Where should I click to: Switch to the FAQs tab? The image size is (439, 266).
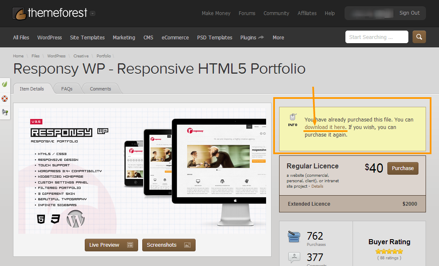click(x=67, y=89)
